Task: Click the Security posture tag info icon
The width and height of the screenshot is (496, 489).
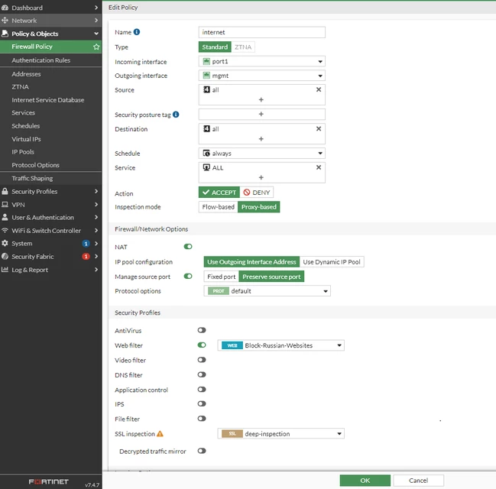Action: (x=176, y=115)
